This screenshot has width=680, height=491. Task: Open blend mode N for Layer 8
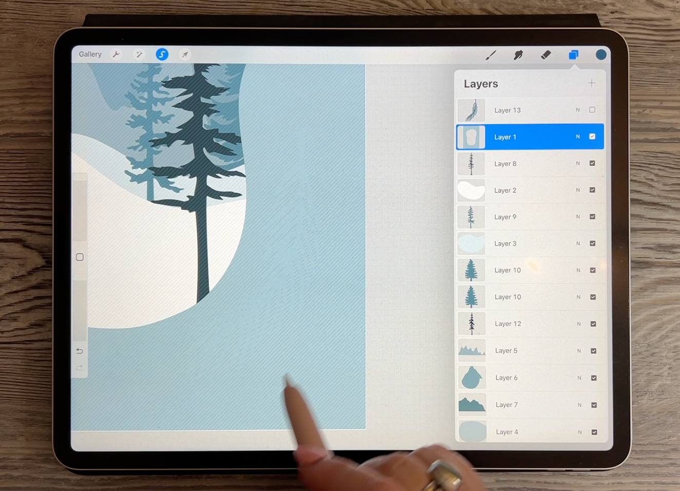coord(578,163)
